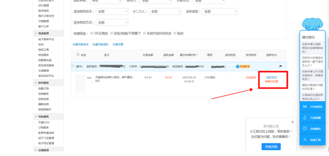Image resolution: width=329 pixels, height=156 pixels.
Task: Open the 小二介入 dropdown
Action: pos(165,12)
